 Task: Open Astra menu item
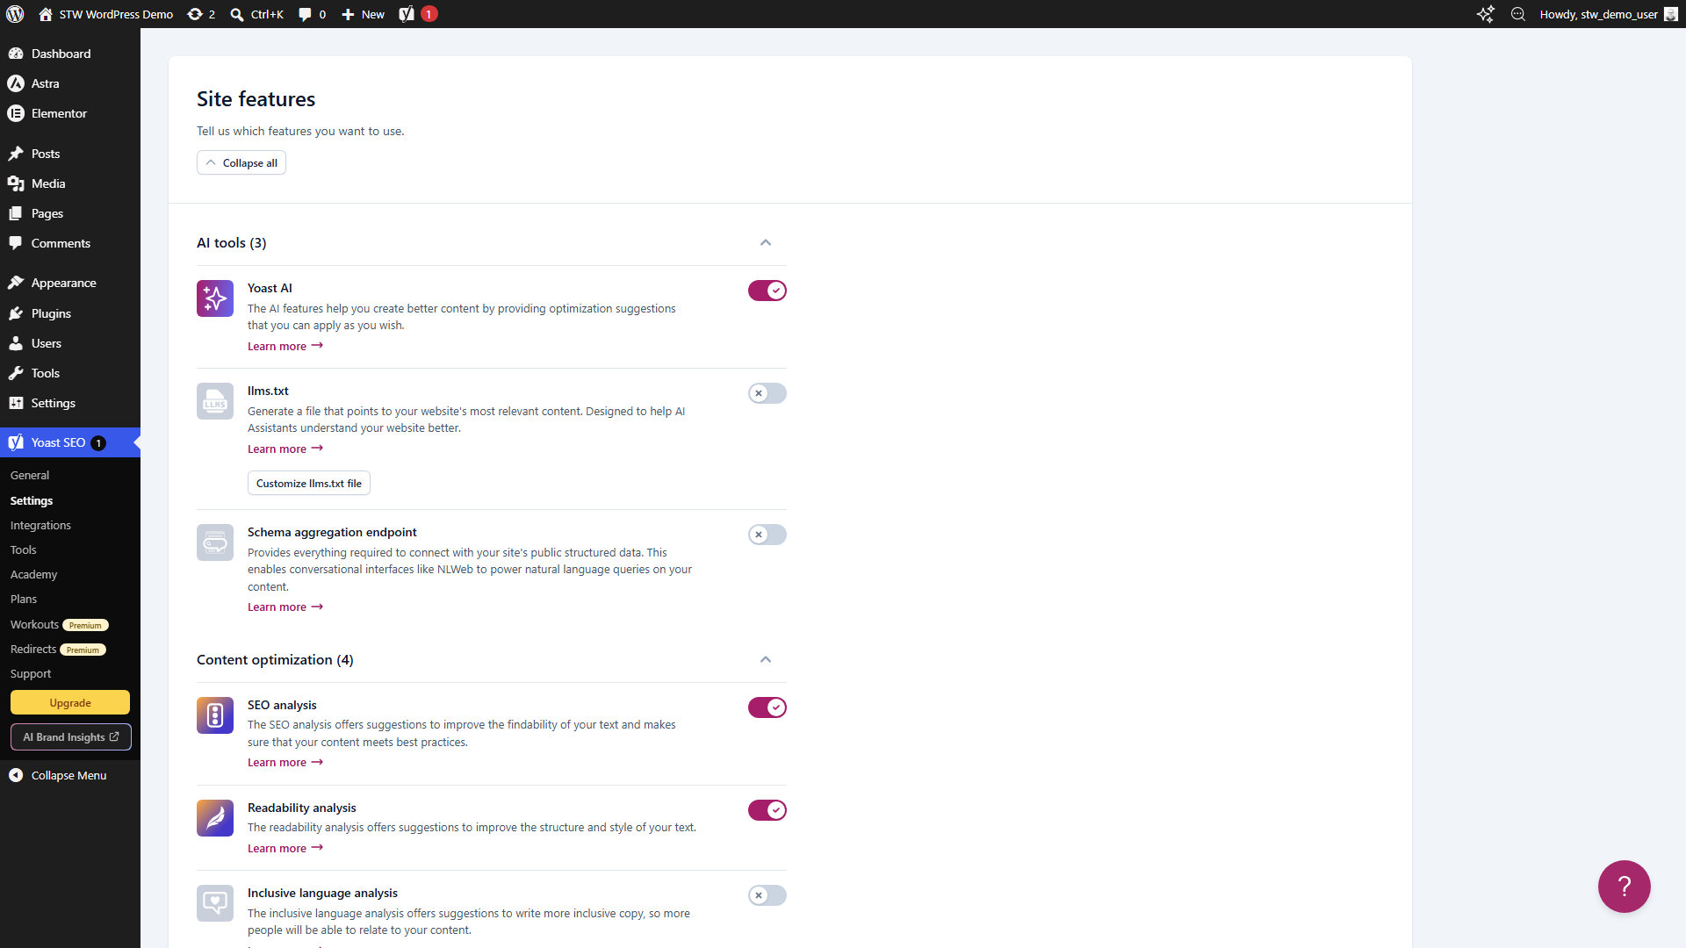click(70, 83)
